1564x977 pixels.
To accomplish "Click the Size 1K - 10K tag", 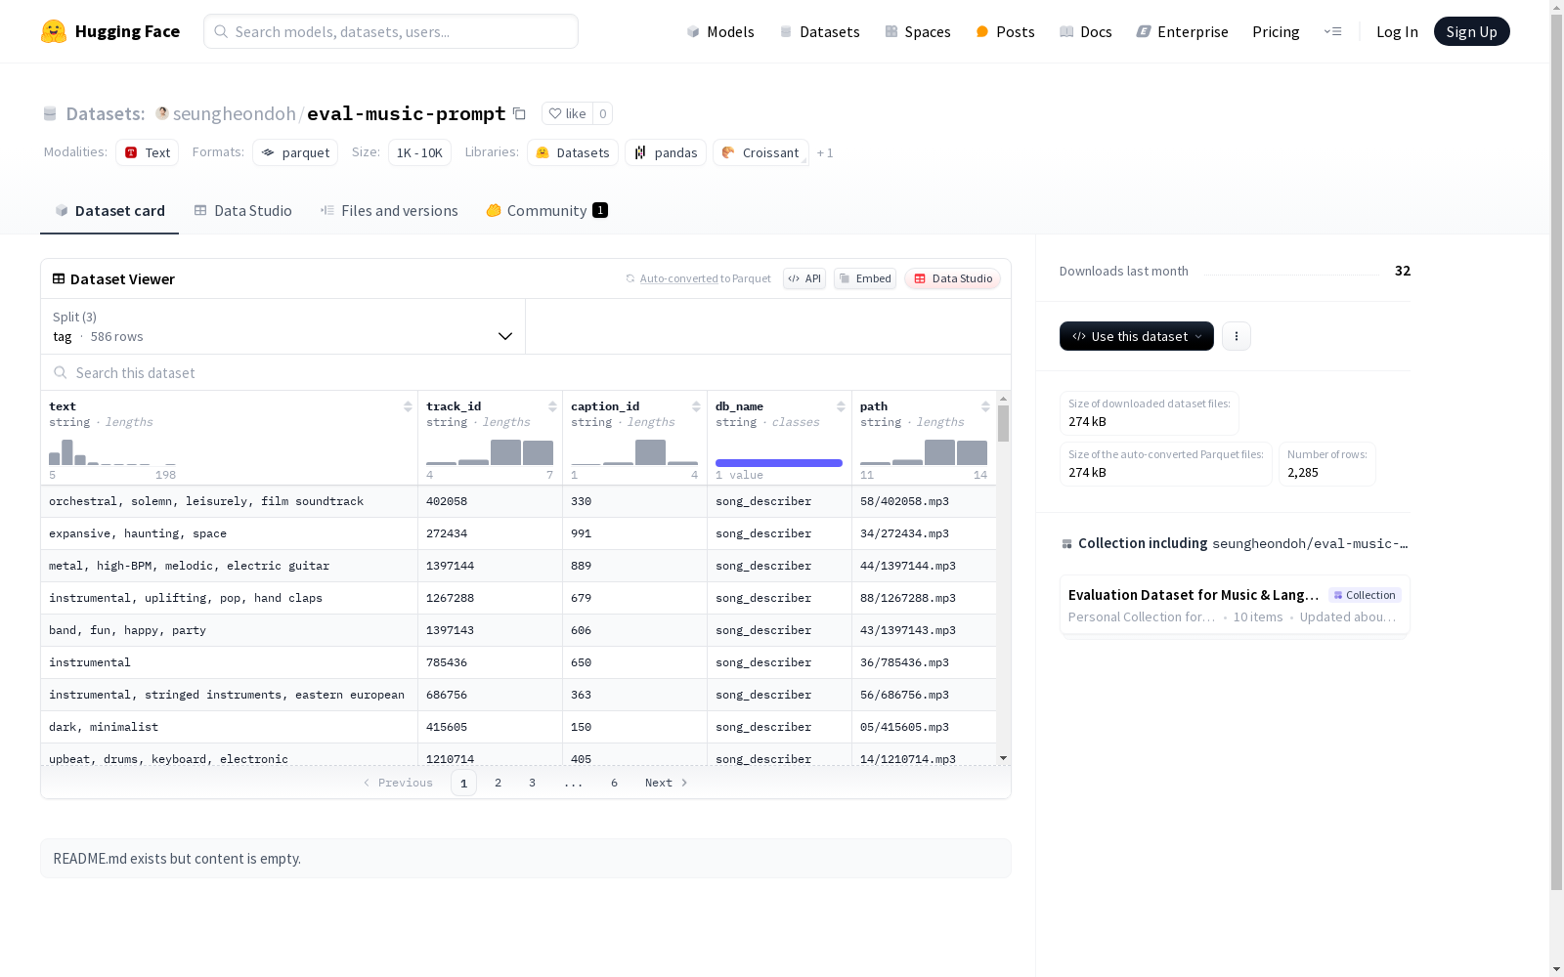I will tap(419, 152).
